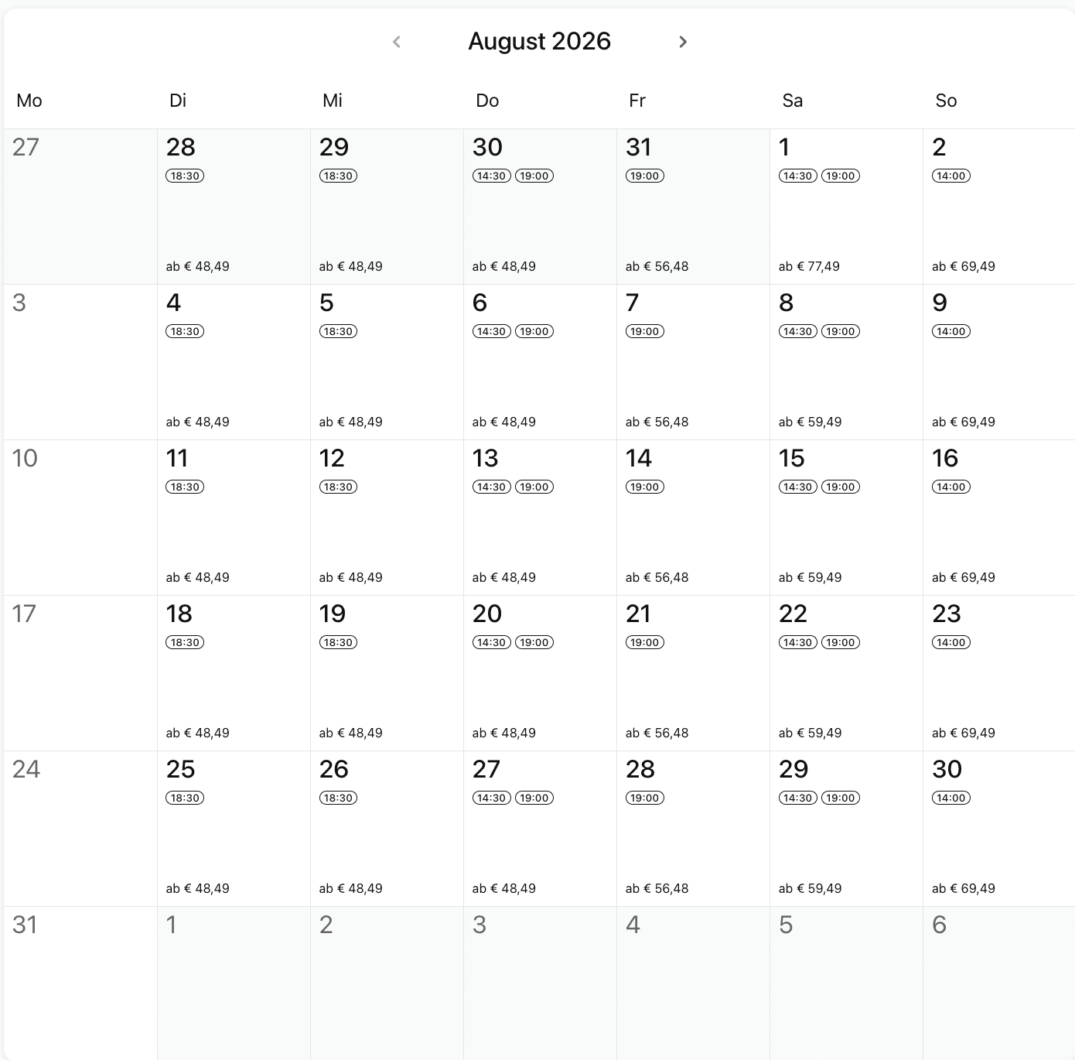The image size is (1075, 1060).
Task: Select the 19:00 show on August 15
Action: tap(840, 487)
